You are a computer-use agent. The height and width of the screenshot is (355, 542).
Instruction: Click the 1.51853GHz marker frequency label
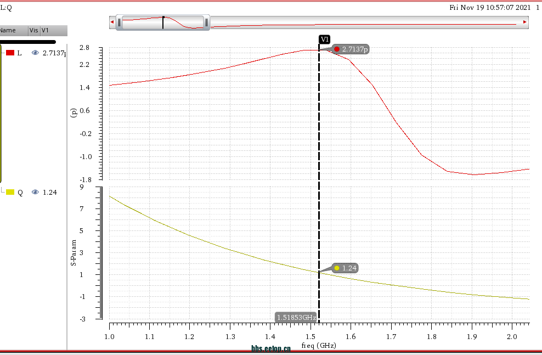pyautogui.click(x=296, y=317)
